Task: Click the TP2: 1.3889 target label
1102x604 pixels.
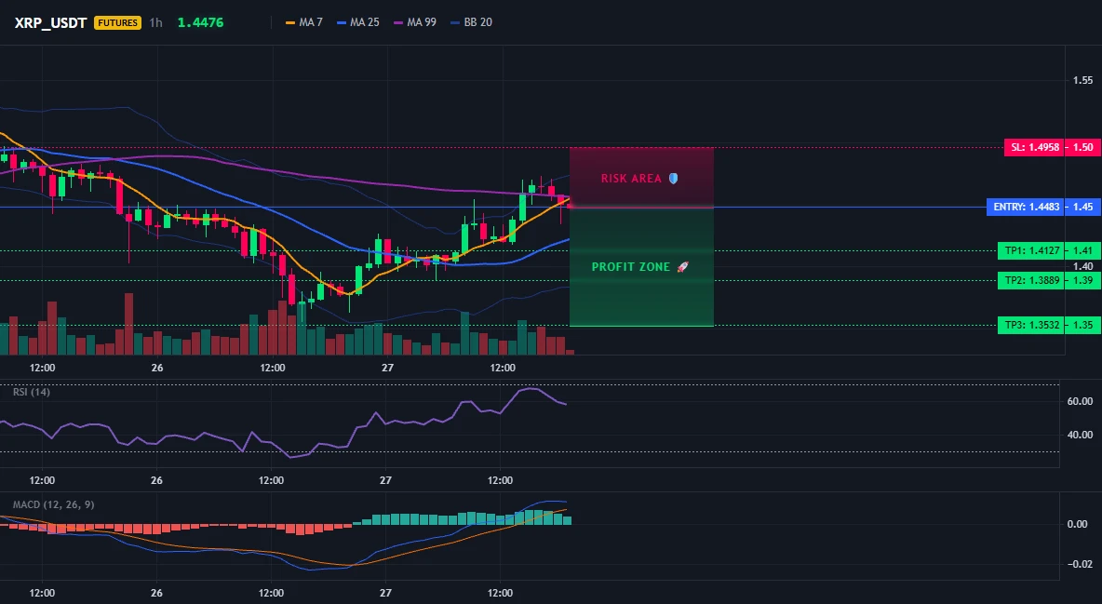Action: 1031,280
